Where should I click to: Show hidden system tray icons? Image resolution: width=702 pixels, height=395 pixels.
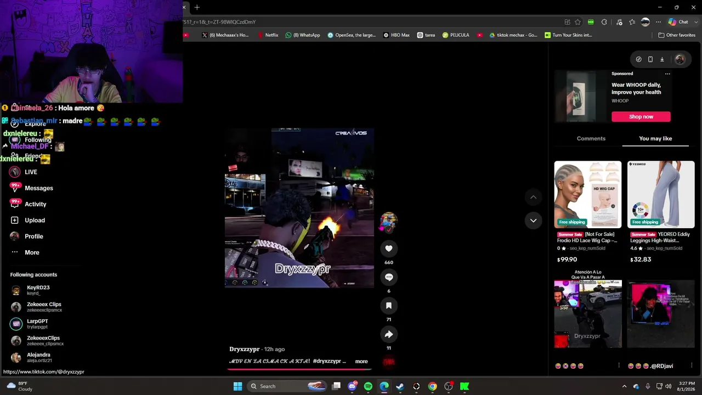624,386
